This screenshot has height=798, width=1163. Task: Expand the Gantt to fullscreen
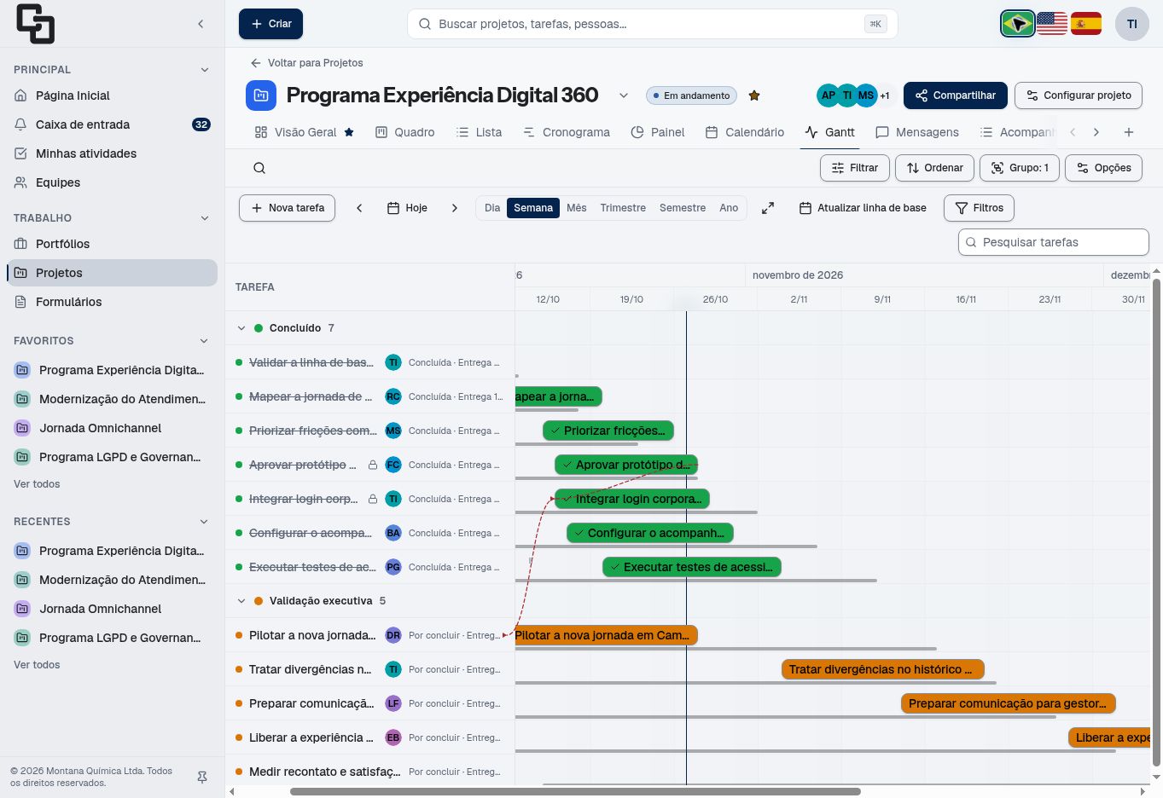[768, 208]
